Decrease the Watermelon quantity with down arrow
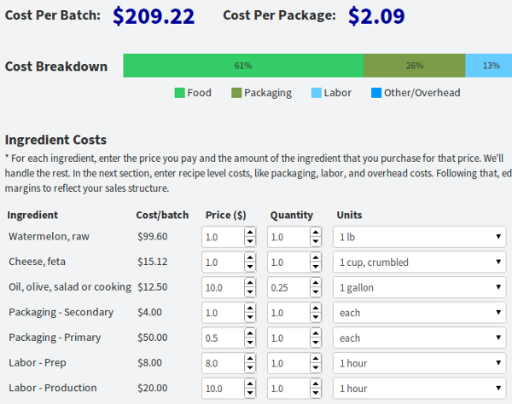 tap(314, 241)
